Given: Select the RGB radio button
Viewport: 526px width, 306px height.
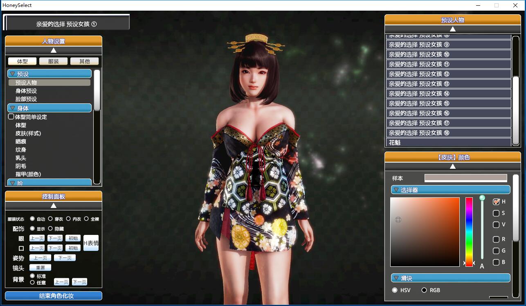Looking at the screenshot, I should (424, 290).
